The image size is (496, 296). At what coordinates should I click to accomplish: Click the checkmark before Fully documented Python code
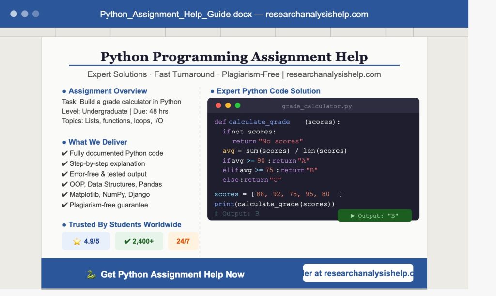65,153
